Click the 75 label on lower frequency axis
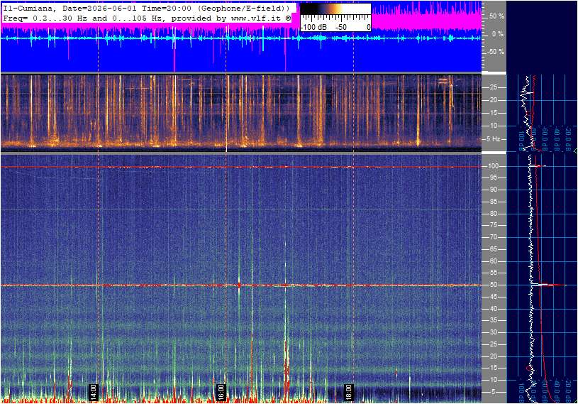The height and width of the screenshot is (404, 578). pyautogui.click(x=493, y=225)
